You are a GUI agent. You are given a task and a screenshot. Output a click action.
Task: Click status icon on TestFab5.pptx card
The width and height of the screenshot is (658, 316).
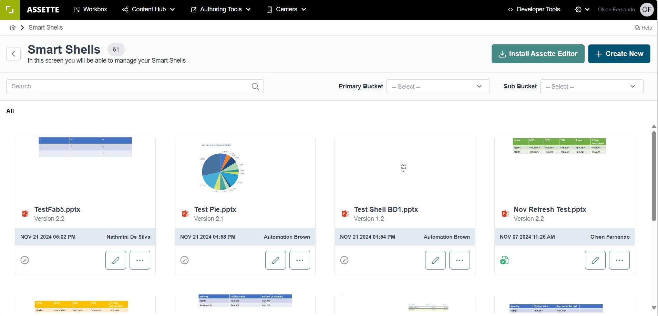click(x=25, y=260)
